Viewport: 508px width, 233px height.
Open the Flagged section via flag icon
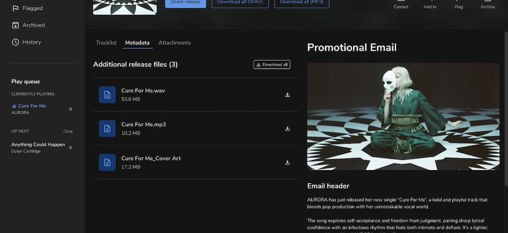point(16,8)
